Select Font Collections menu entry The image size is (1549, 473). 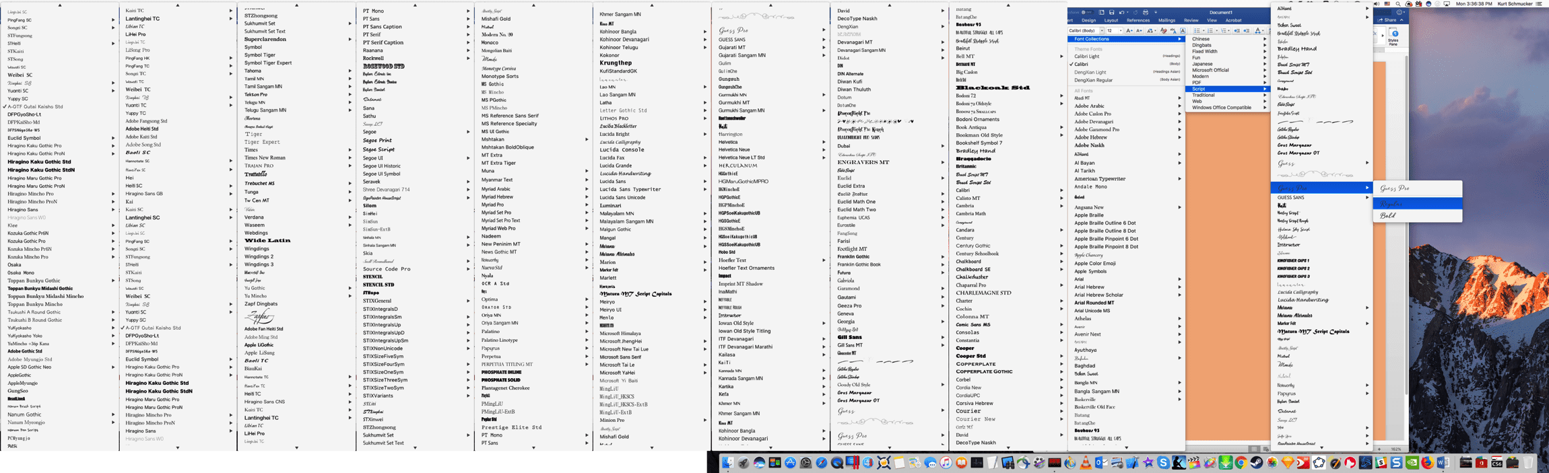[x=1125, y=38]
